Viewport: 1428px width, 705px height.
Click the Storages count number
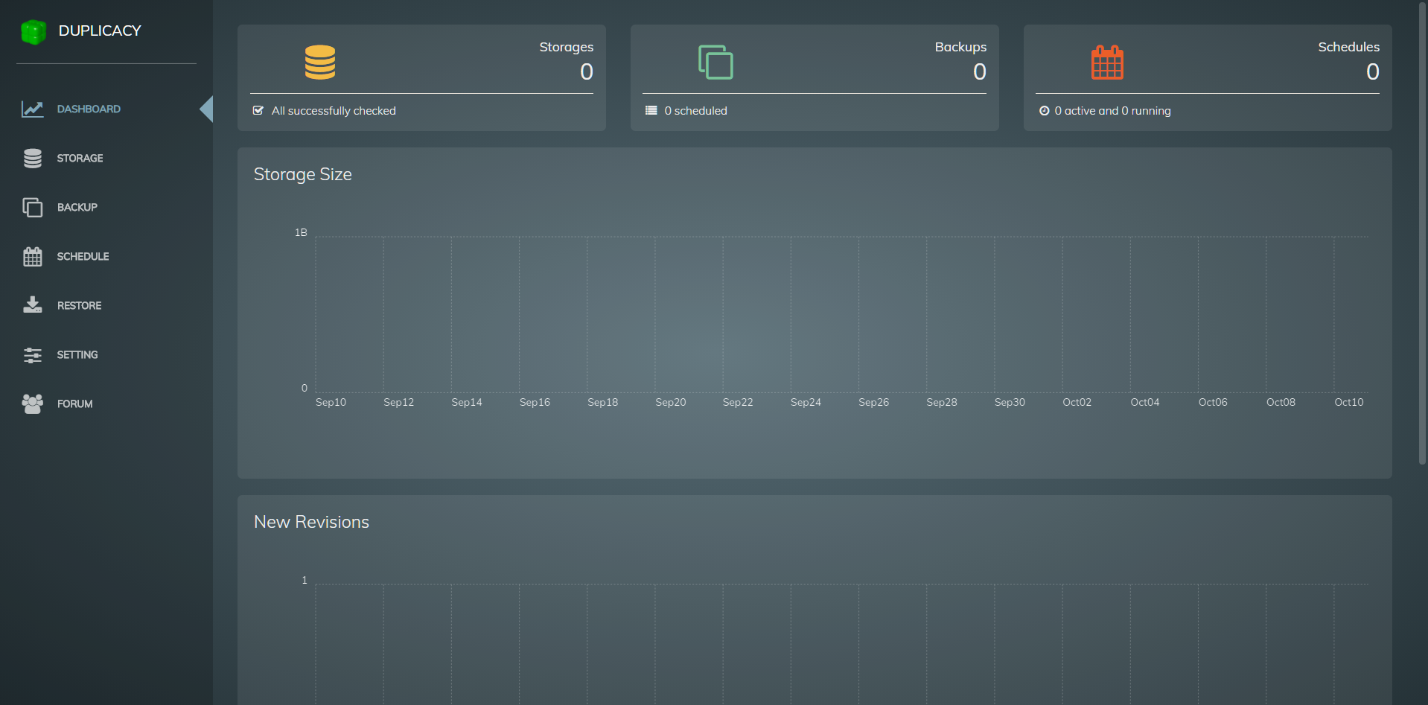click(x=587, y=72)
